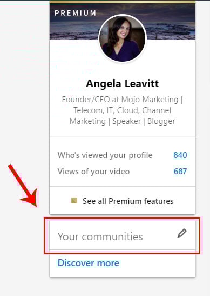Follow the Discover more link
This screenshot has height=296, width=210.
tap(89, 263)
